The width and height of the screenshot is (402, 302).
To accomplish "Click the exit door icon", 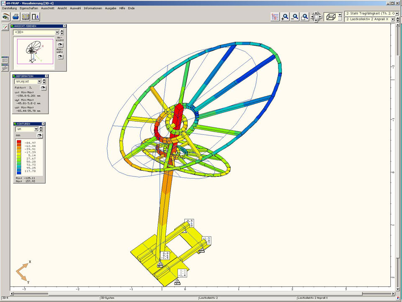I will click(36, 17).
